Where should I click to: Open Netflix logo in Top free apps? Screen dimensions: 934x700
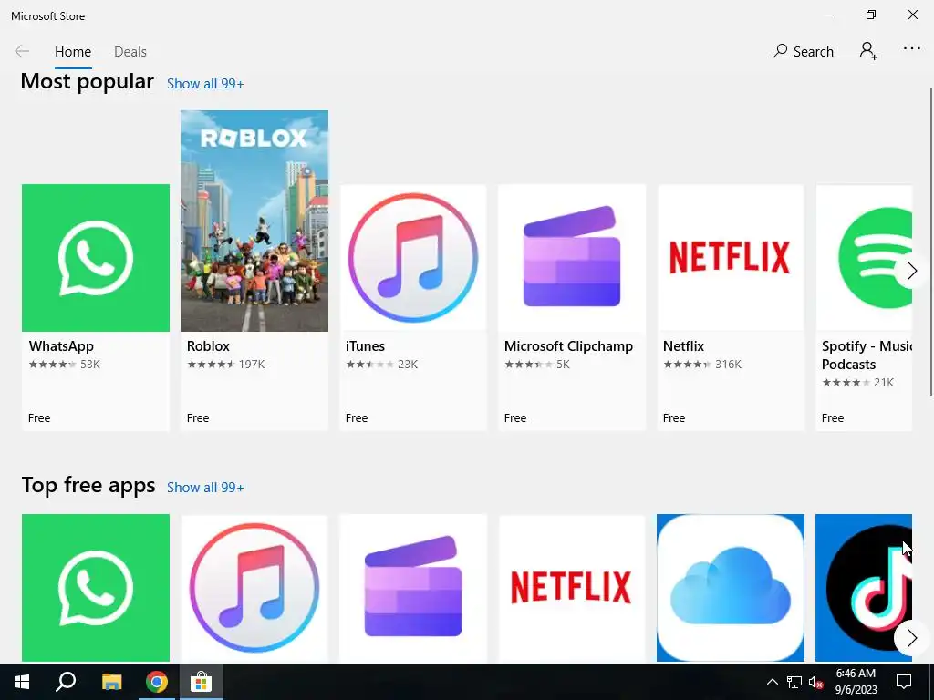coord(572,588)
